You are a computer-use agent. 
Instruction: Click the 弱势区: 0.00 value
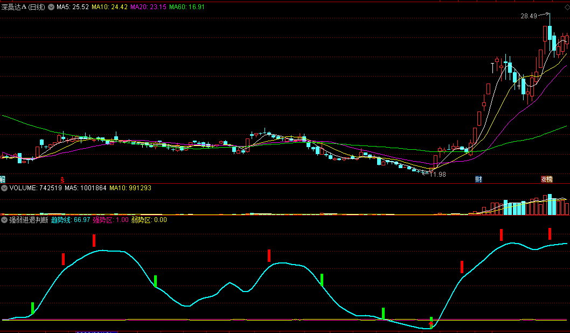pyautogui.click(x=149, y=220)
